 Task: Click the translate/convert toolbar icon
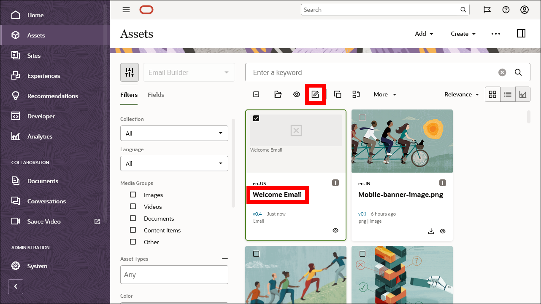[356, 94]
